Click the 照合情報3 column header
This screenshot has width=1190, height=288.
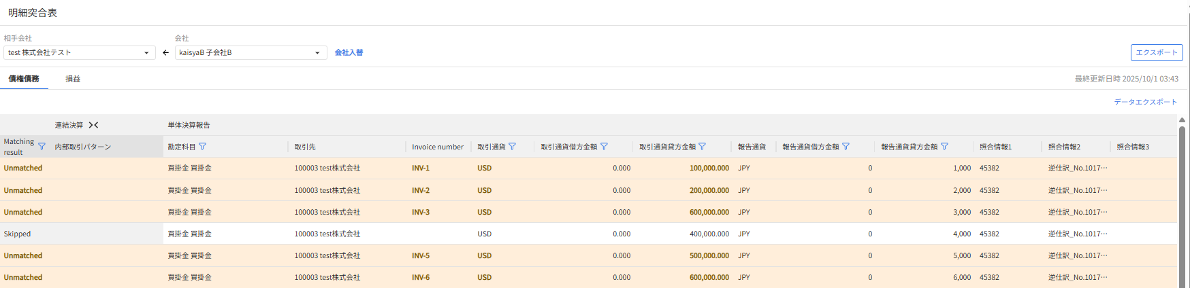point(1133,147)
